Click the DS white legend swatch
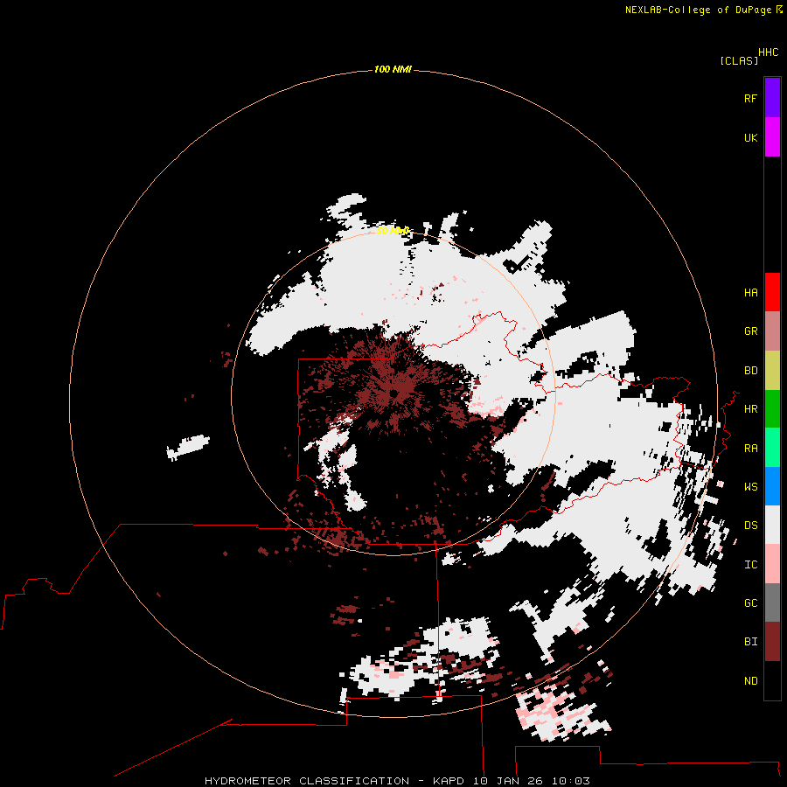The image size is (787, 787). pyautogui.click(x=772, y=525)
